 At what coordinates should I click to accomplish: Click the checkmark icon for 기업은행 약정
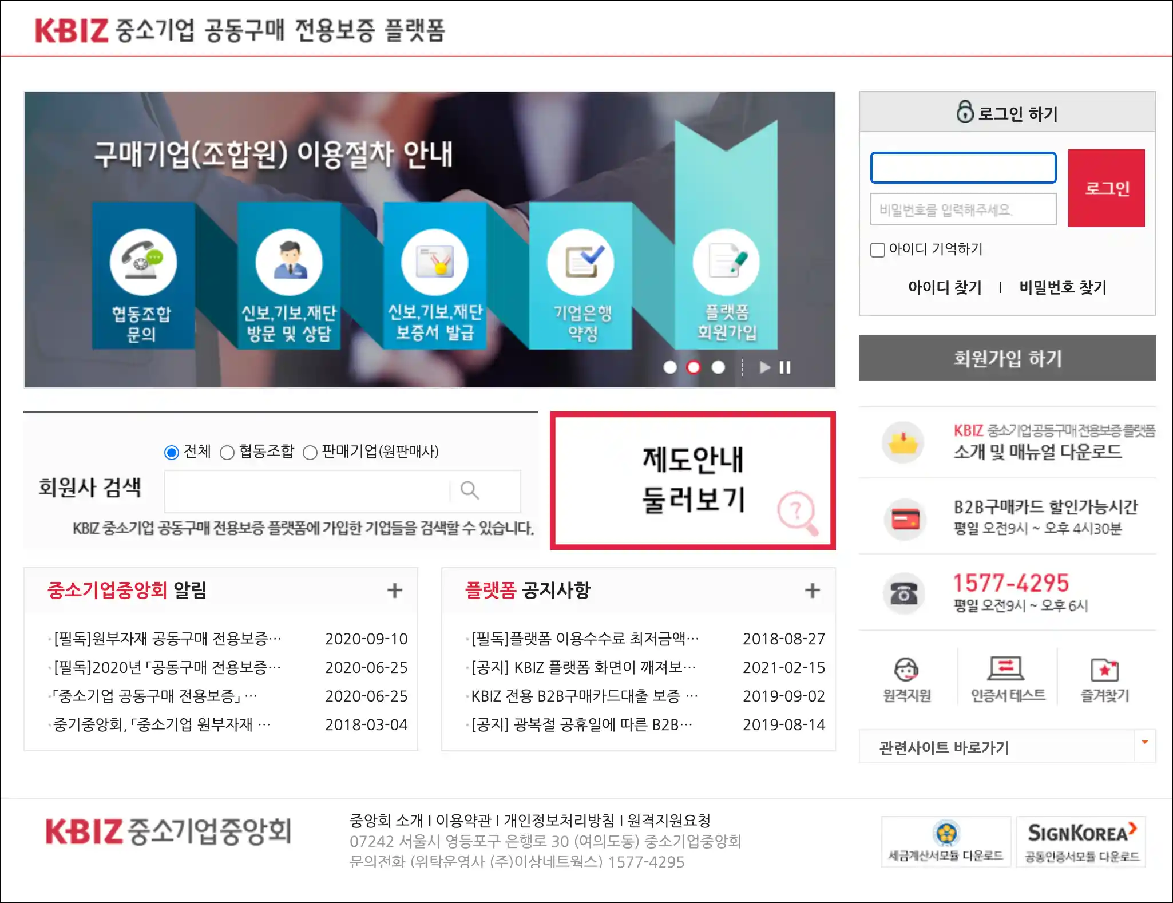[x=581, y=262]
